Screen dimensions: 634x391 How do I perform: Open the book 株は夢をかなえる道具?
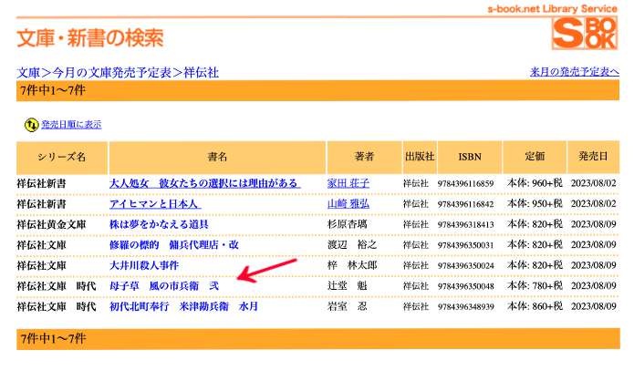[159, 224]
